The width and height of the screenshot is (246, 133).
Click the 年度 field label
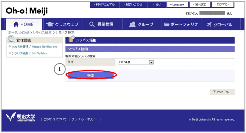tap(70, 62)
